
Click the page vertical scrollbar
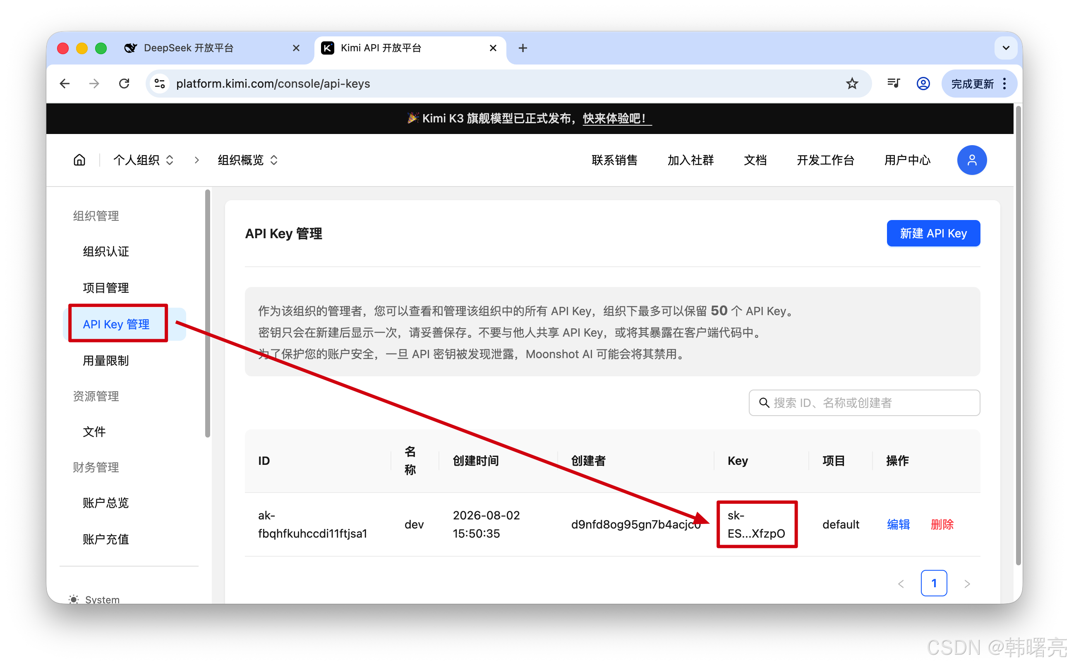pyautogui.click(x=1018, y=335)
